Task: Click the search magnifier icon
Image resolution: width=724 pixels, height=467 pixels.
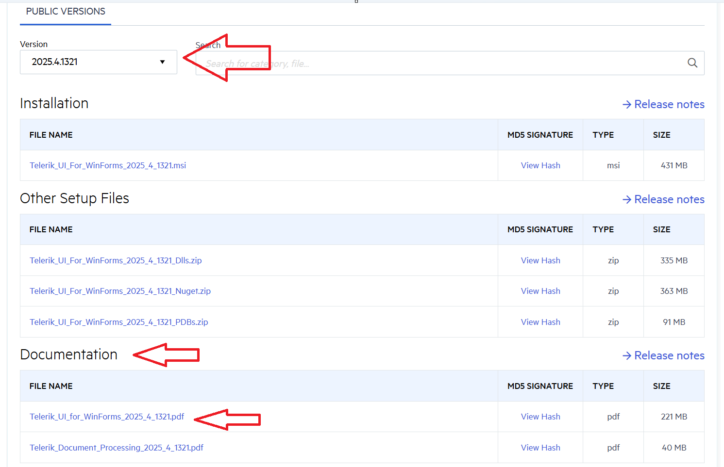Action: pos(692,63)
